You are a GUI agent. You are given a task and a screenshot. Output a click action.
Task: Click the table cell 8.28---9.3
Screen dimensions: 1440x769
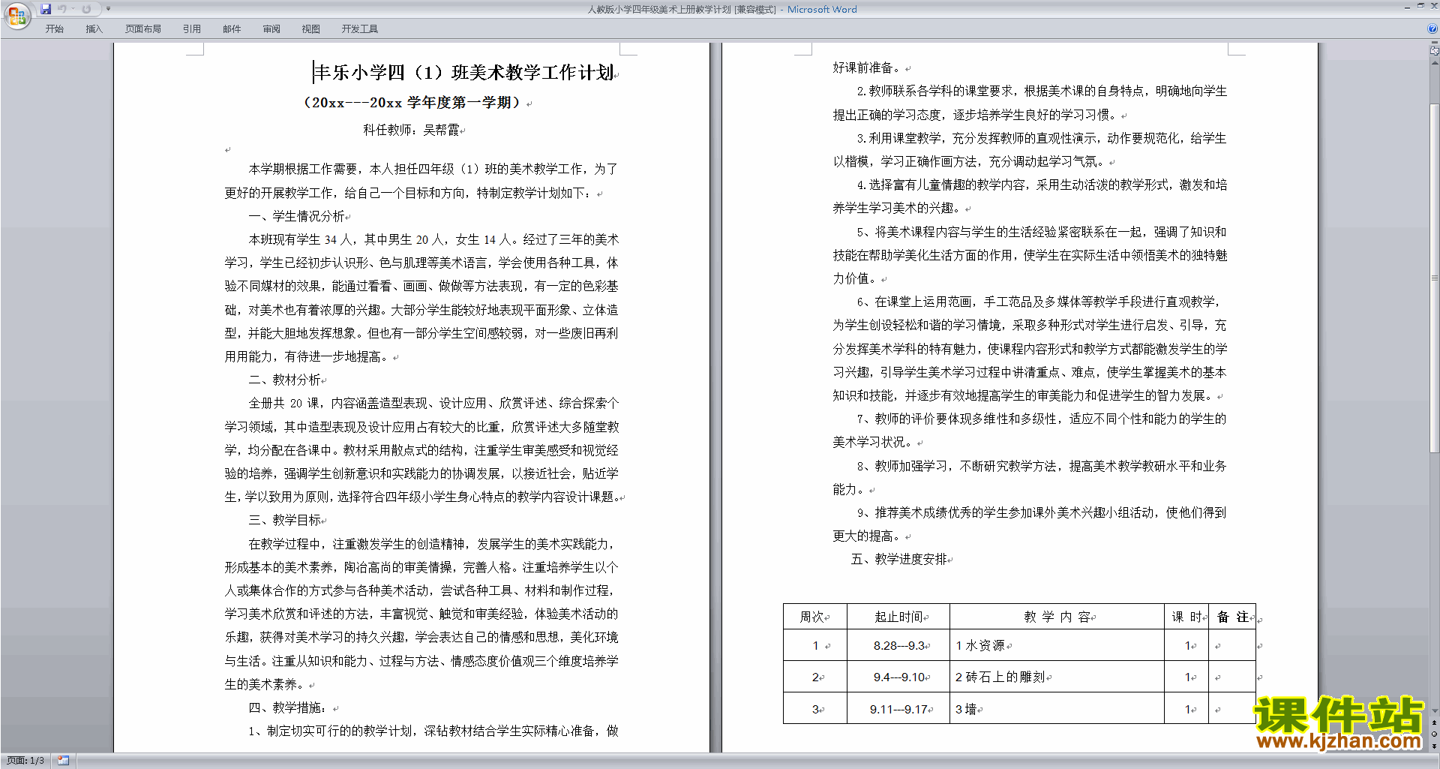pos(898,645)
